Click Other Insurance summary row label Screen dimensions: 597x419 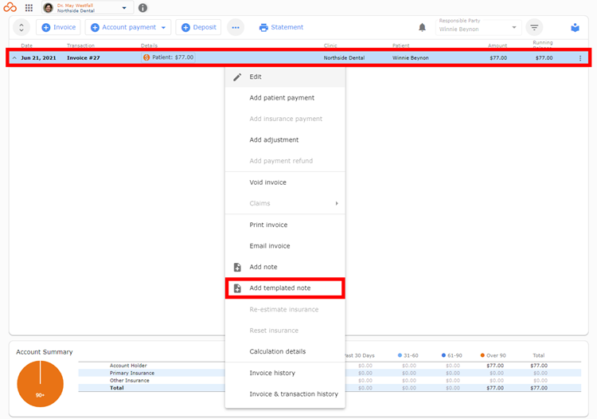coord(130,380)
